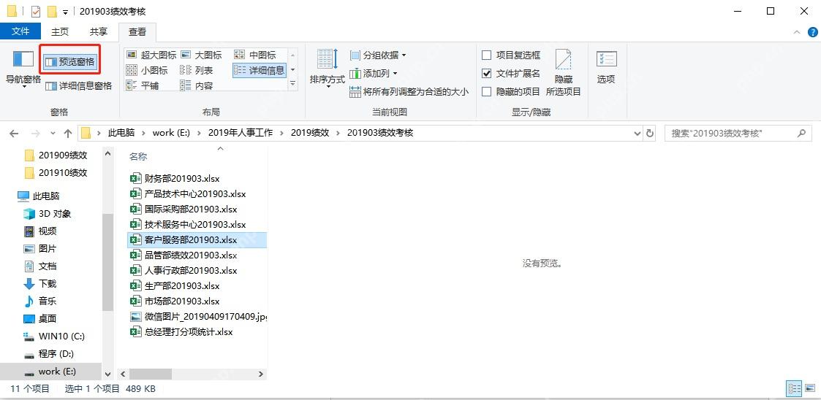Viewport: 821px width, 400px height.
Task: Click the 隐藏所选项目 button
Action: click(x=564, y=73)
